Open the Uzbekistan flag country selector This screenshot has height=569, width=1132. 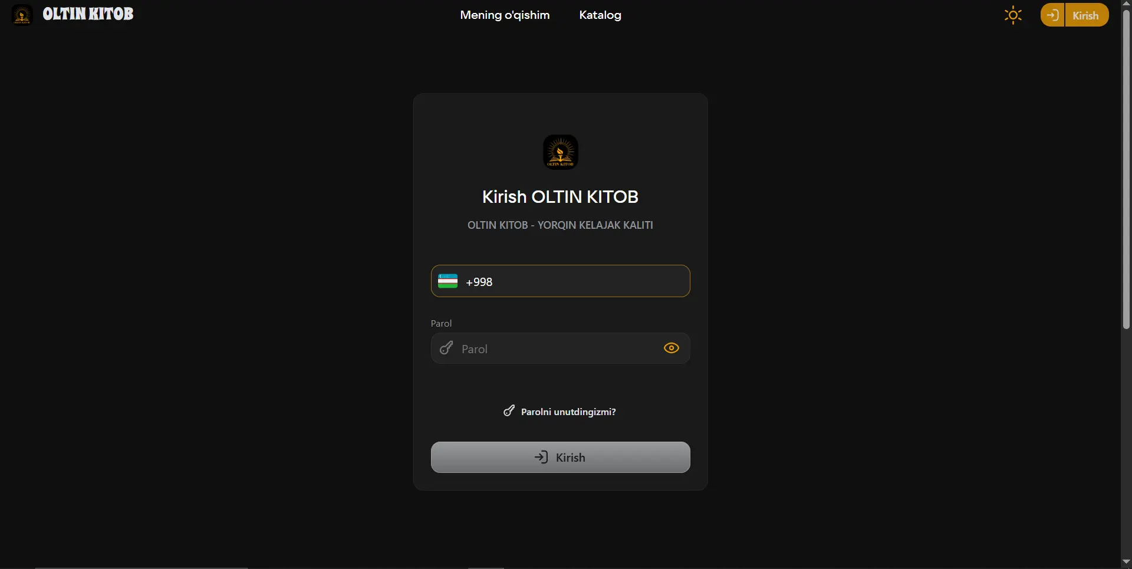[x=447, y=281]
